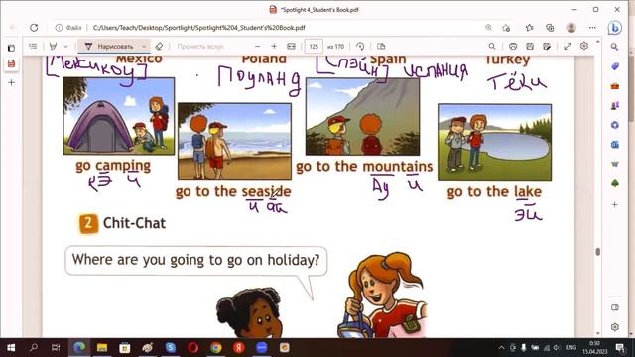
Task: Click the page number field 125
Action: click(314, 47)
